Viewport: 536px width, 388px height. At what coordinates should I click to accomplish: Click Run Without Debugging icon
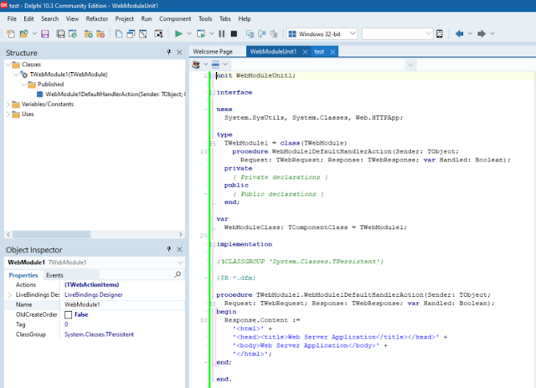pos(201,33)
